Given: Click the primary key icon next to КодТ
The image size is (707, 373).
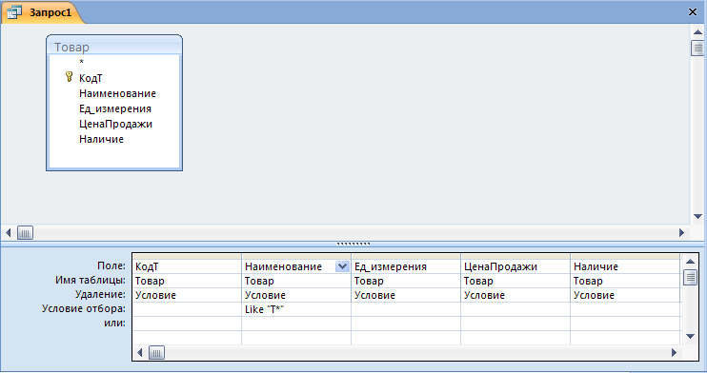Looking at the screenshot, I should 69,77.
